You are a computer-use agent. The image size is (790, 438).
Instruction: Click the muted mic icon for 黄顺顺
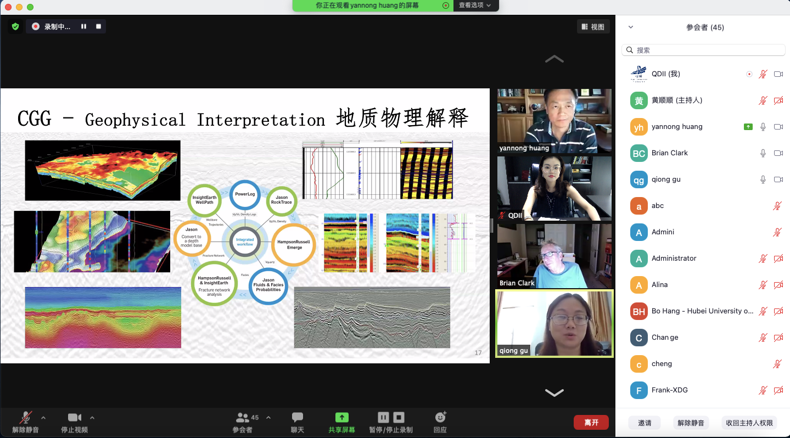coord(763,100)
